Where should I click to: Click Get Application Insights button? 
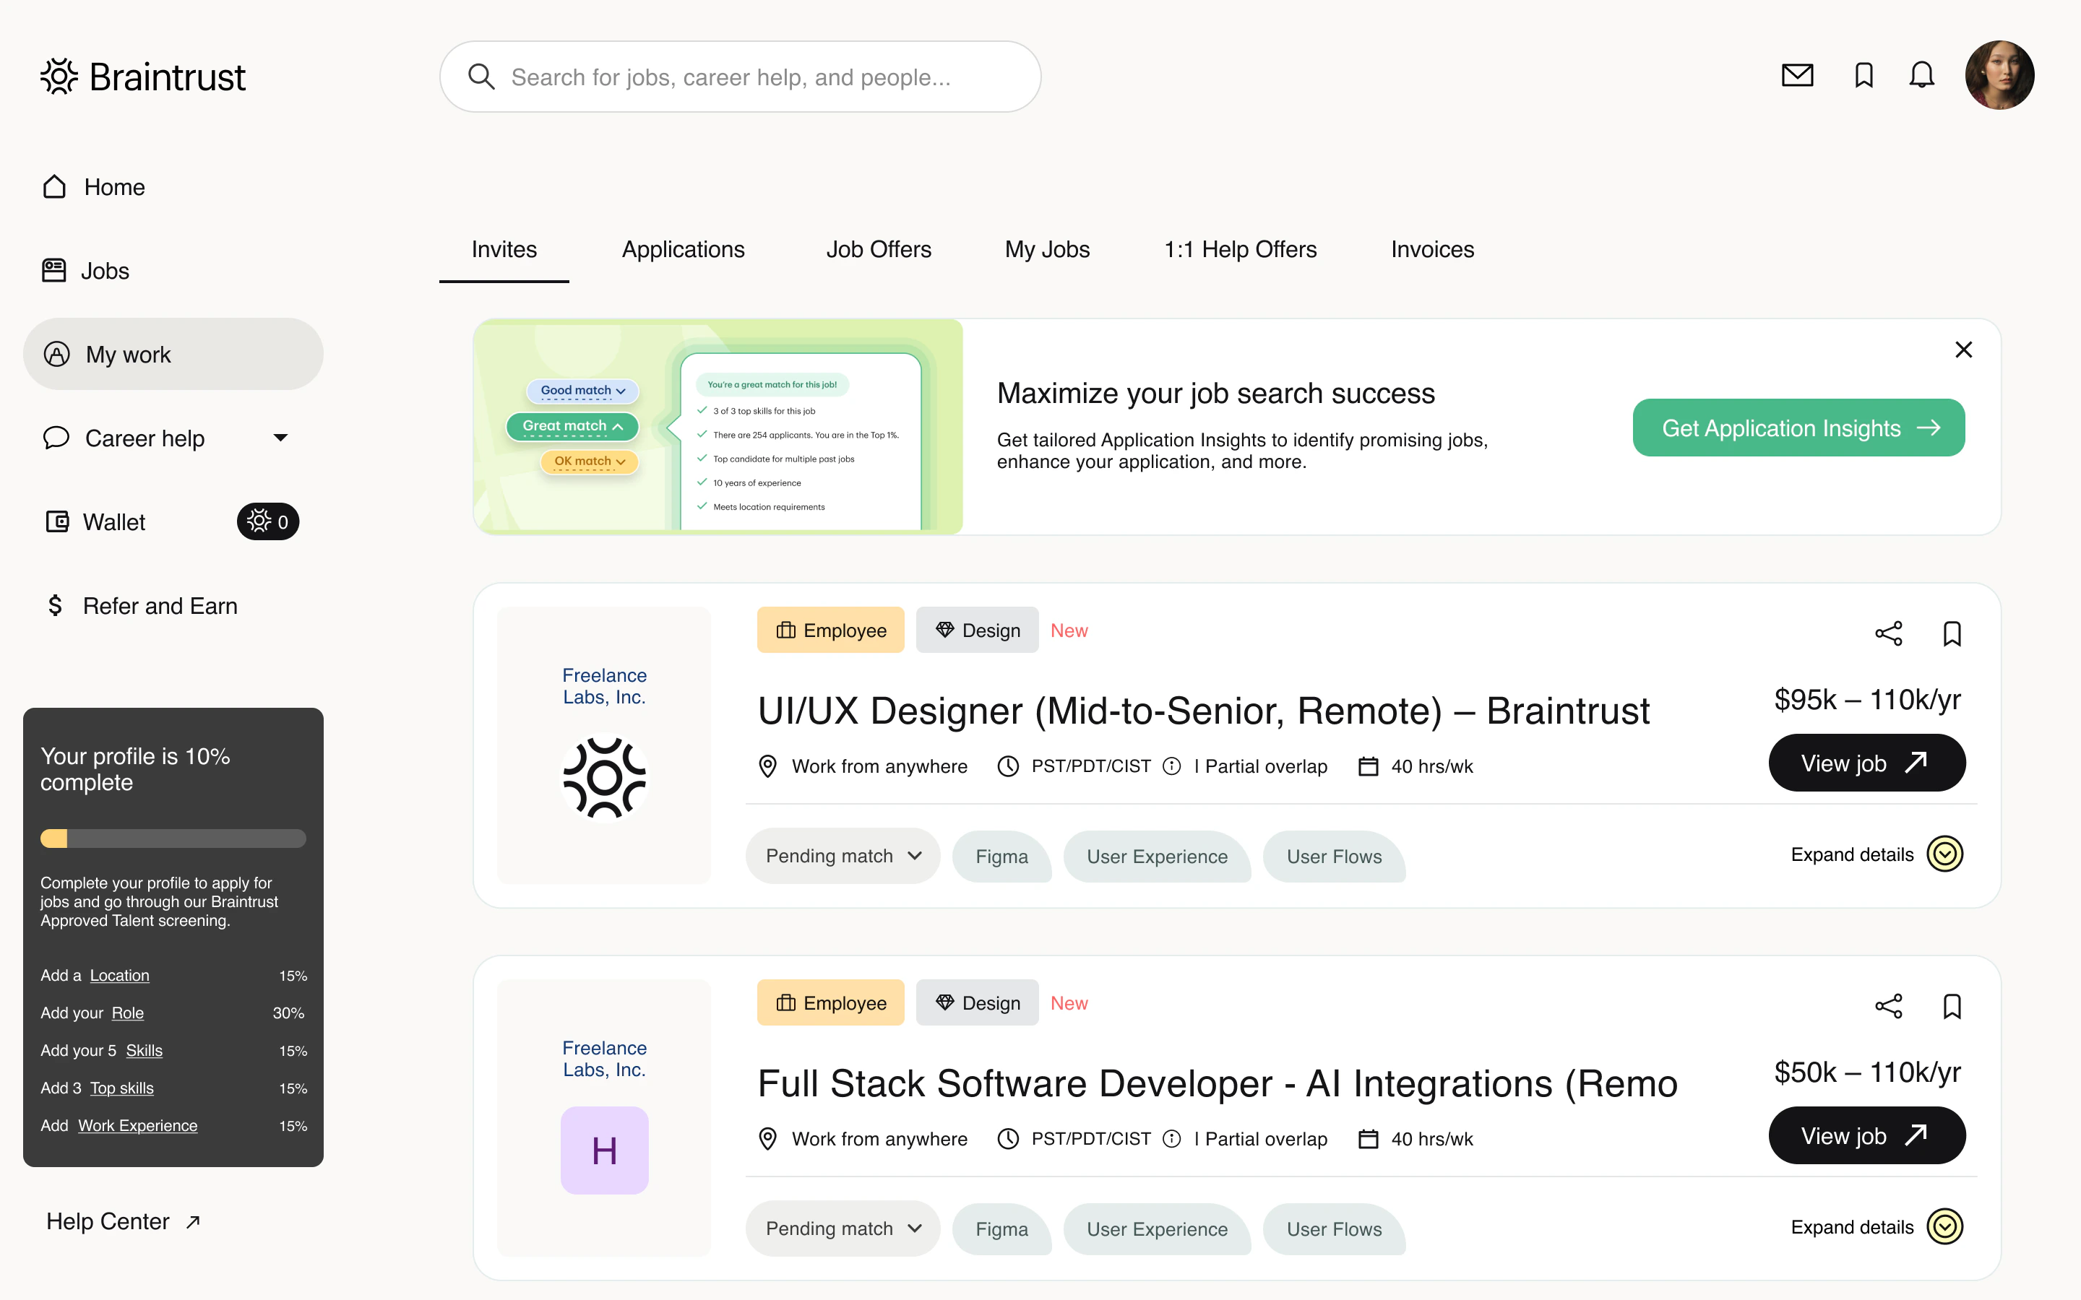pos(1798,428)
